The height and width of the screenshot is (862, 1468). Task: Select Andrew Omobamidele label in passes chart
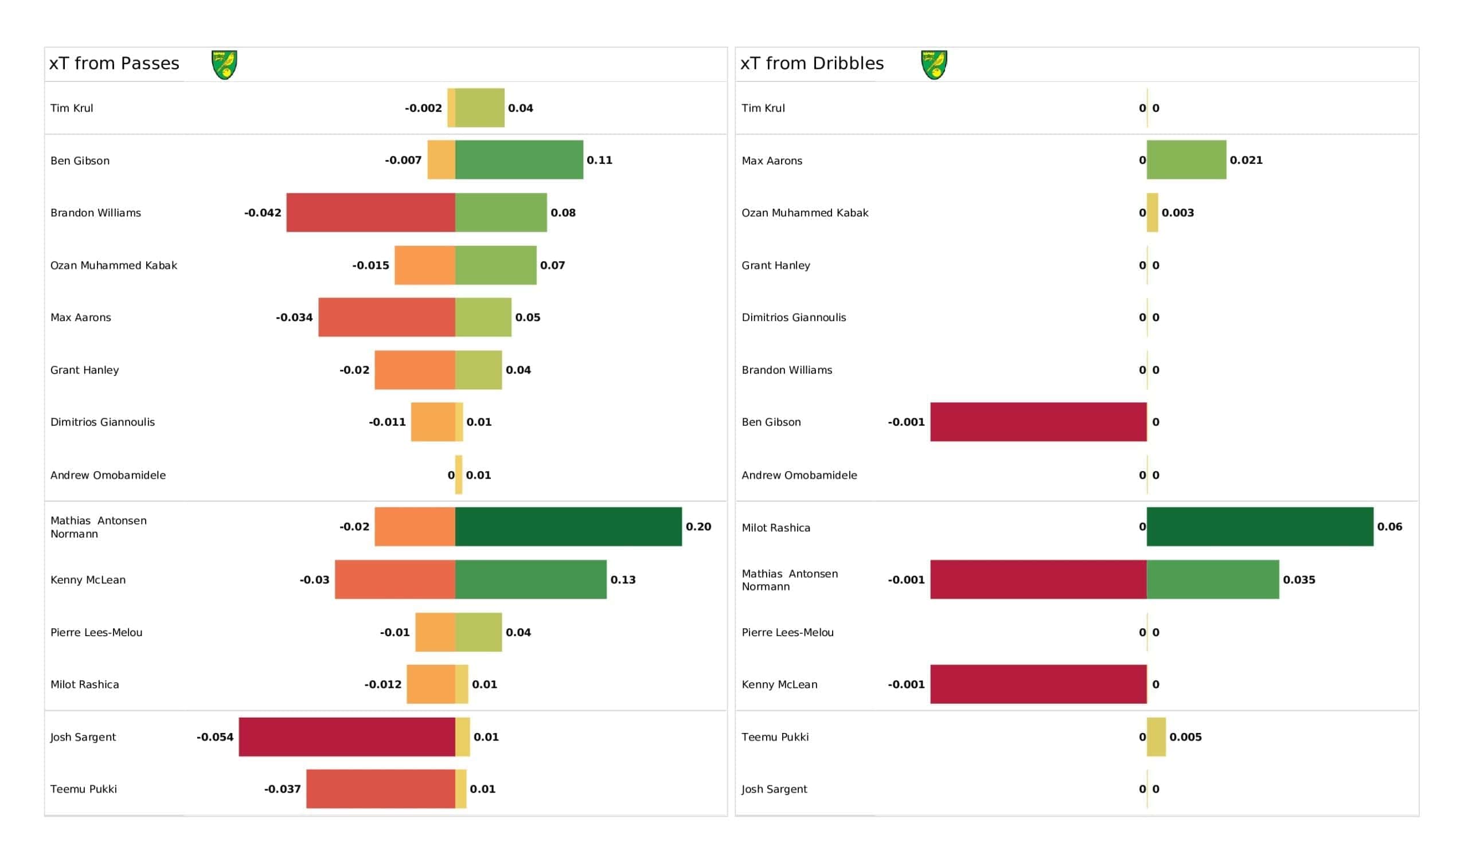pos(108,475)
